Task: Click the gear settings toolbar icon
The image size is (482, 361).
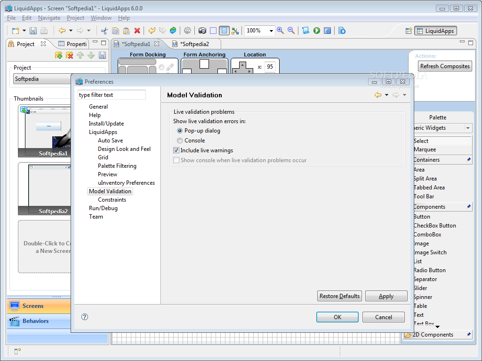Action: click(187, 31)
